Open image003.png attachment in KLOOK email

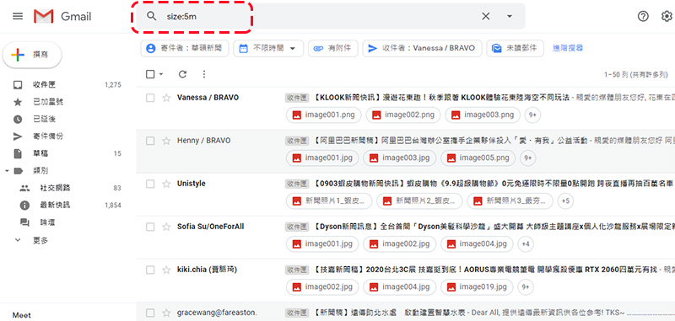point(483,115)
